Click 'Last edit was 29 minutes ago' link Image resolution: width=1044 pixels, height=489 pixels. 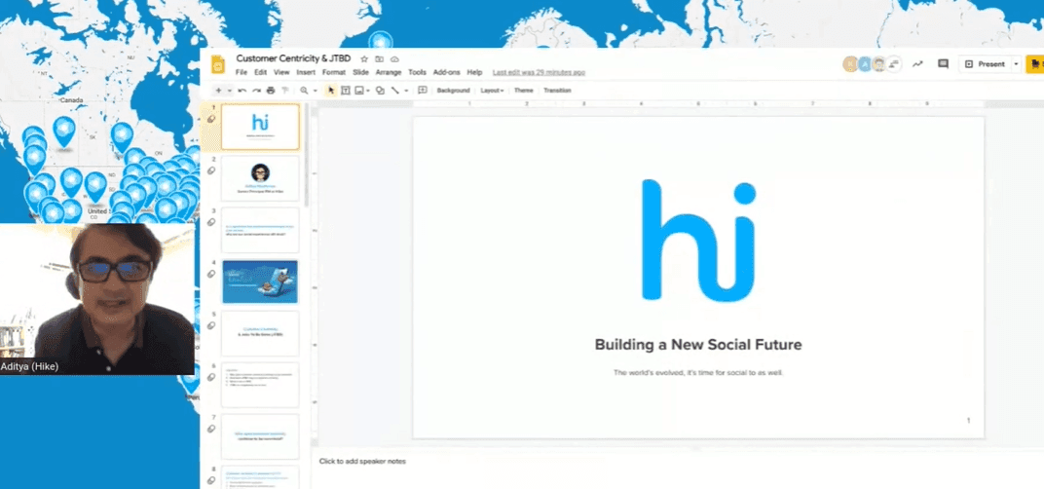(x=539, y=72)
